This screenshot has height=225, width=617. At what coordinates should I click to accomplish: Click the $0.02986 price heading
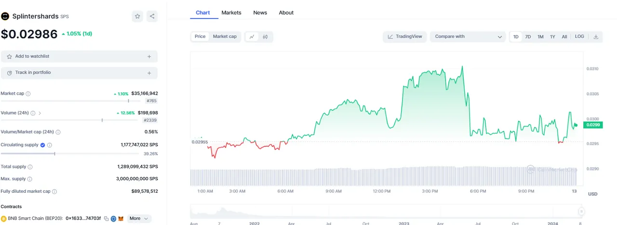(29, 34)
